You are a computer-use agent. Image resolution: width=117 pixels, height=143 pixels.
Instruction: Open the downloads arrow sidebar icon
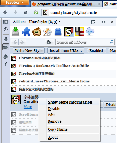[x=6, y=39]
